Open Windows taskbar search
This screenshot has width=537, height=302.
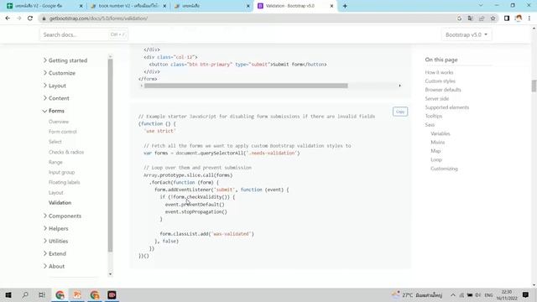point(25,294)
